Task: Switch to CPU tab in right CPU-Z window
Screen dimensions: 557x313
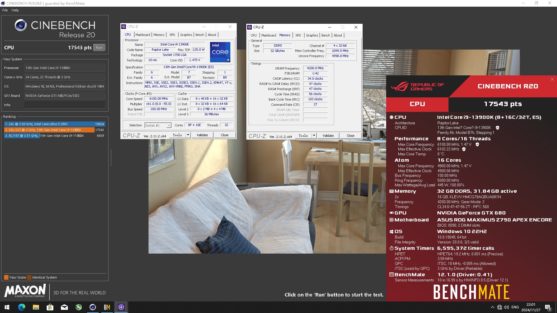Action: (254, 35)
